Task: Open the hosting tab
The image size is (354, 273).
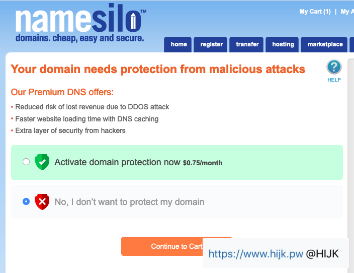Action: coord(283,44)
